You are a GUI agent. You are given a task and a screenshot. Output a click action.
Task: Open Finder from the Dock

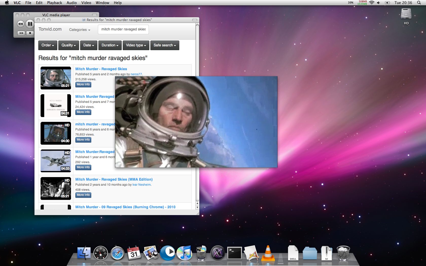(x=84, y=253)
